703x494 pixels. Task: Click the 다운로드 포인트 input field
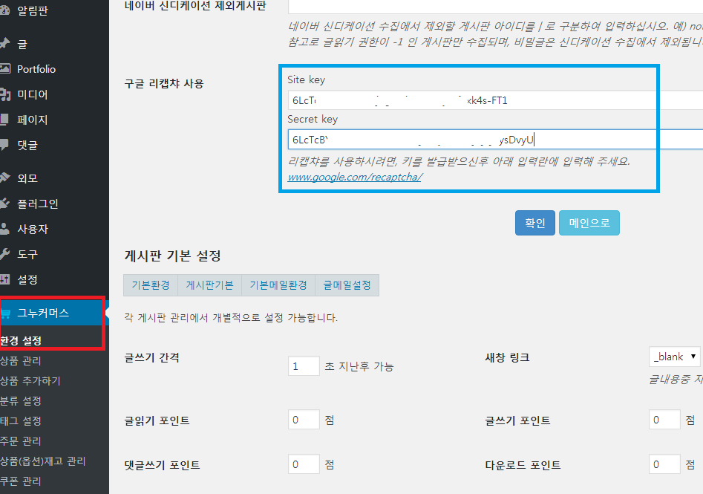664,464
